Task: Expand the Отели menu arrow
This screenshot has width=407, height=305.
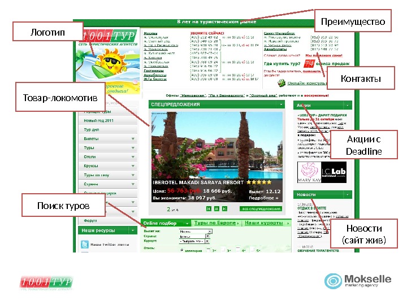Action: tap(133, 157)
